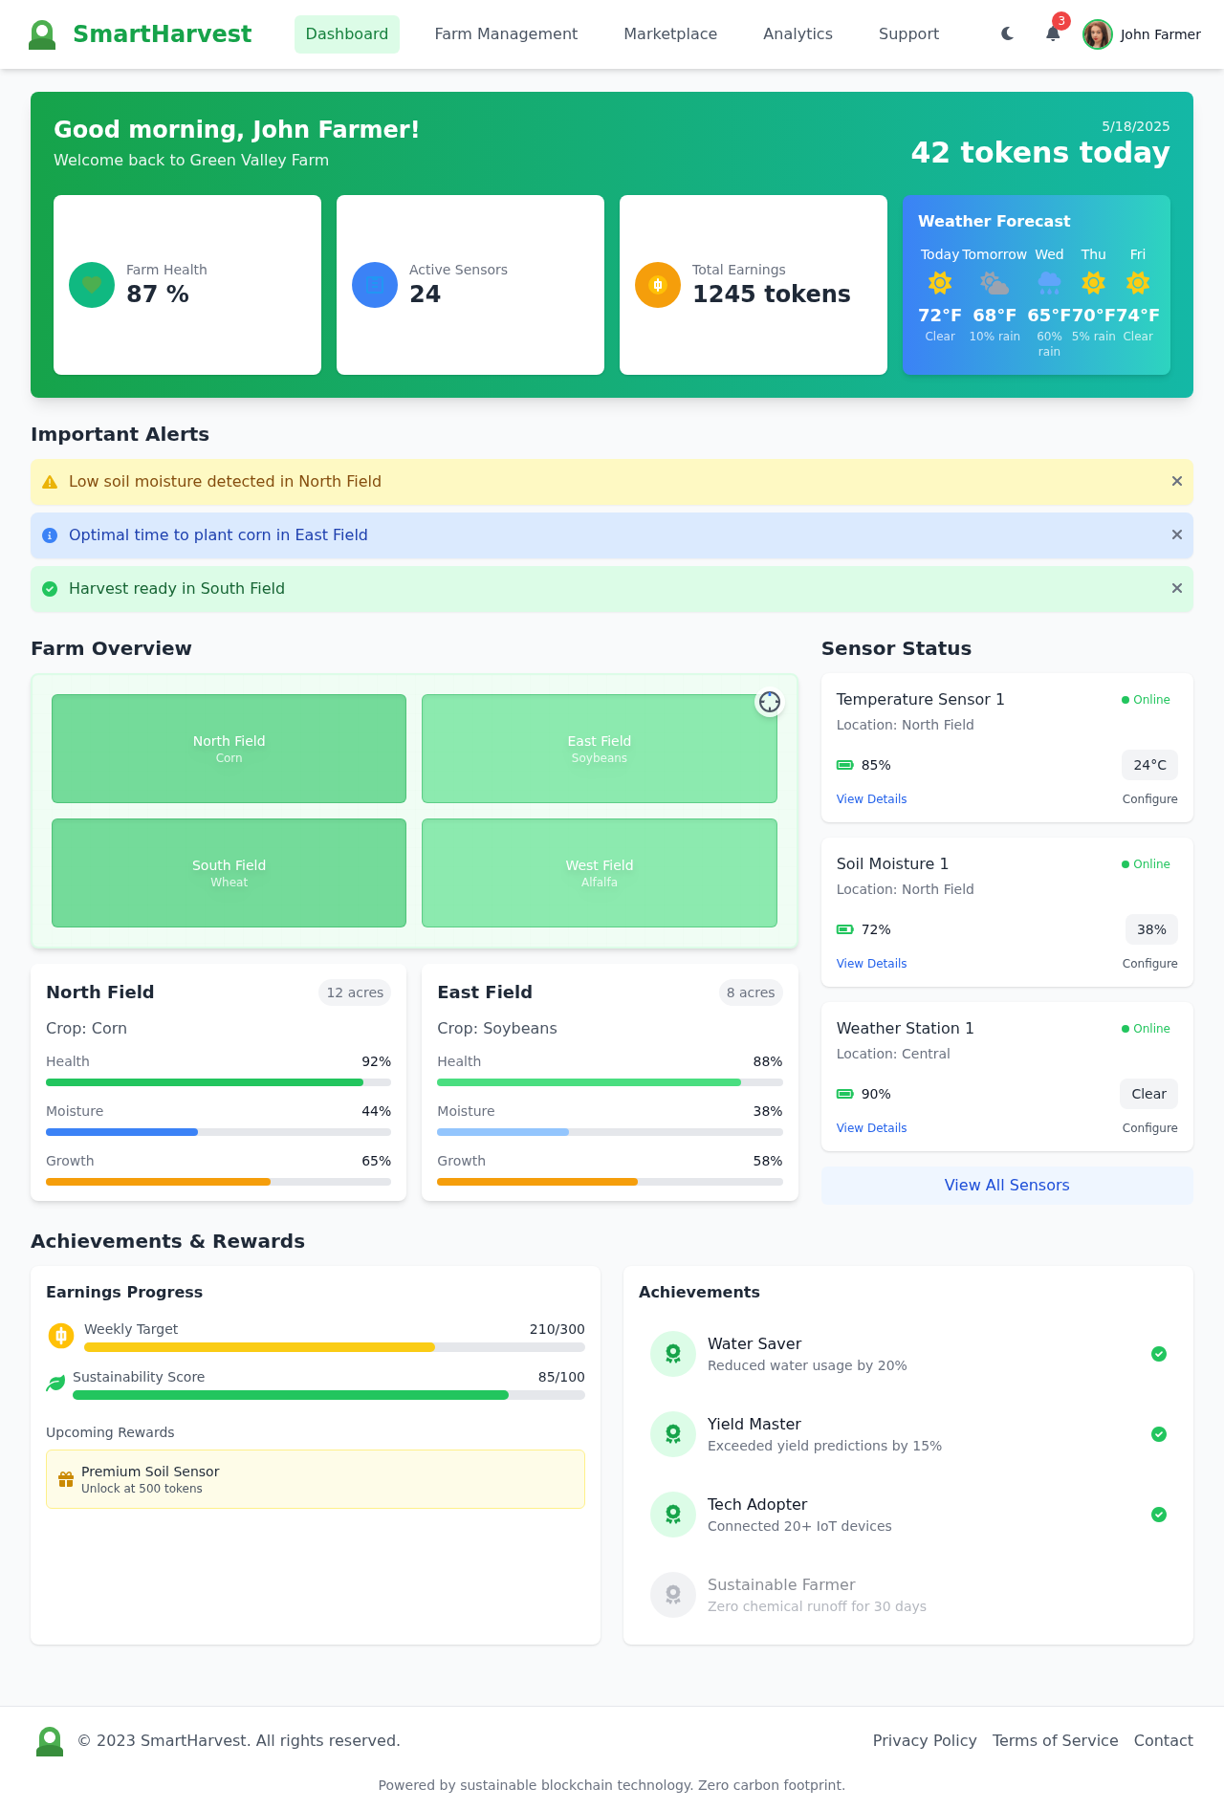Viewport: 1224px width, 1810px height.
Task: Click the 12 acres badge
Action: pyautogui.click(x=355, y=992)
